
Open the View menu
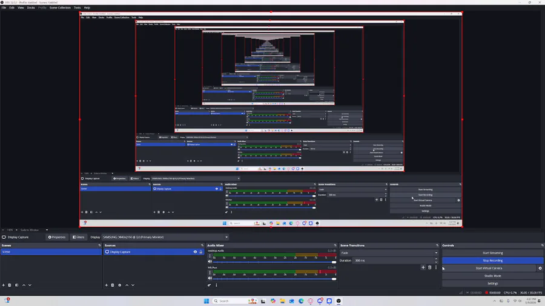coord(21,8)
